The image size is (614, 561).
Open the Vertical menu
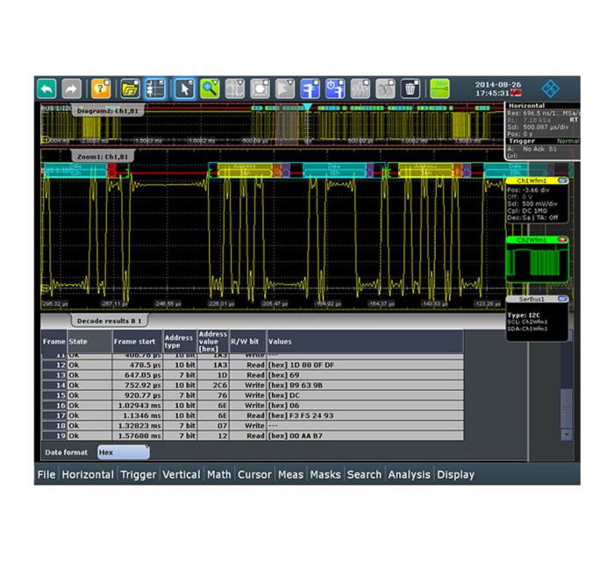pyautogui.click(x=182, y=474)
